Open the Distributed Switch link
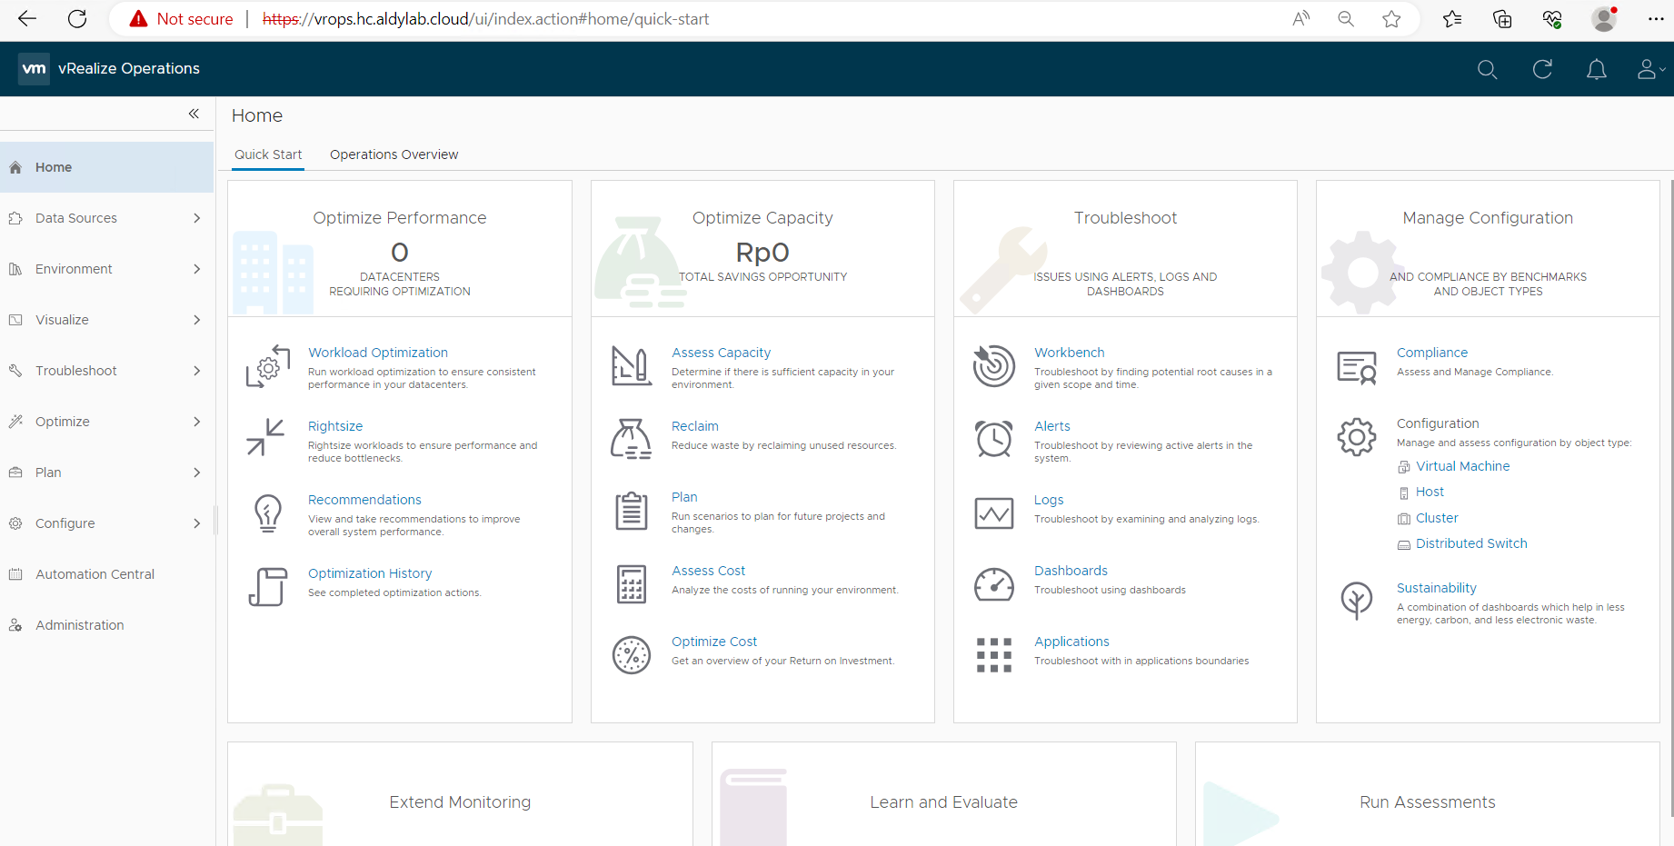The image size is (1674, 846). coord(1470,543)
